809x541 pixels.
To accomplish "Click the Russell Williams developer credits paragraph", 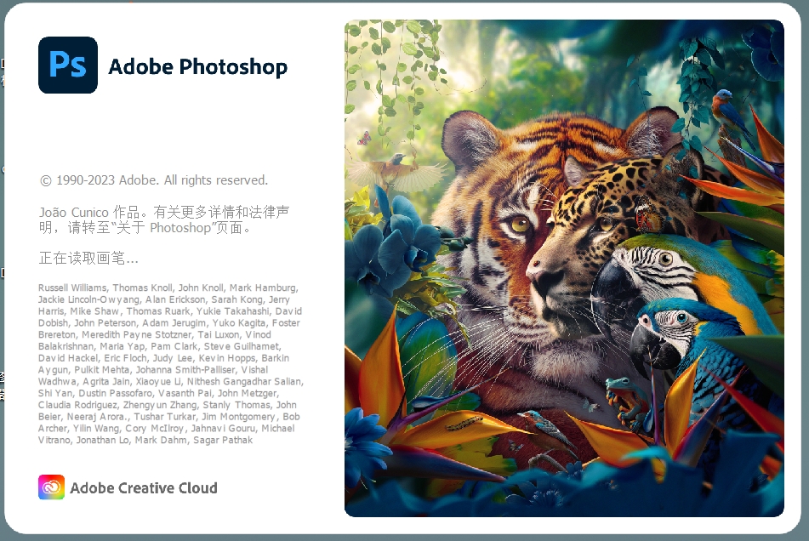I will pyautogui.click(x=170, y=363).
